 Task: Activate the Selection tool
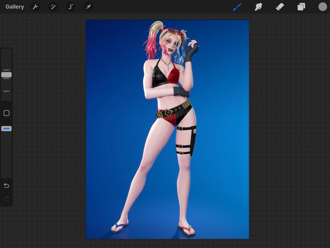(71, 7)
